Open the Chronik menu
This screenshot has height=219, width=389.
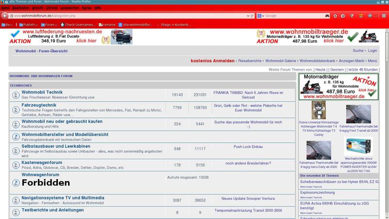(x=52, y=8)
